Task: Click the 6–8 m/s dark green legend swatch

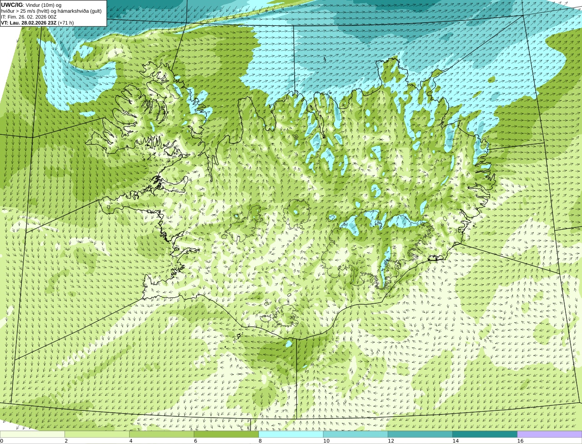Action: pyautogui.click(x=226, y=434)
